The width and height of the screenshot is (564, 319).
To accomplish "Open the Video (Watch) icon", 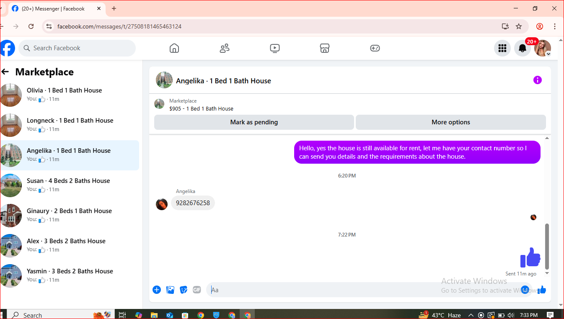I will [x=274, y=48].
